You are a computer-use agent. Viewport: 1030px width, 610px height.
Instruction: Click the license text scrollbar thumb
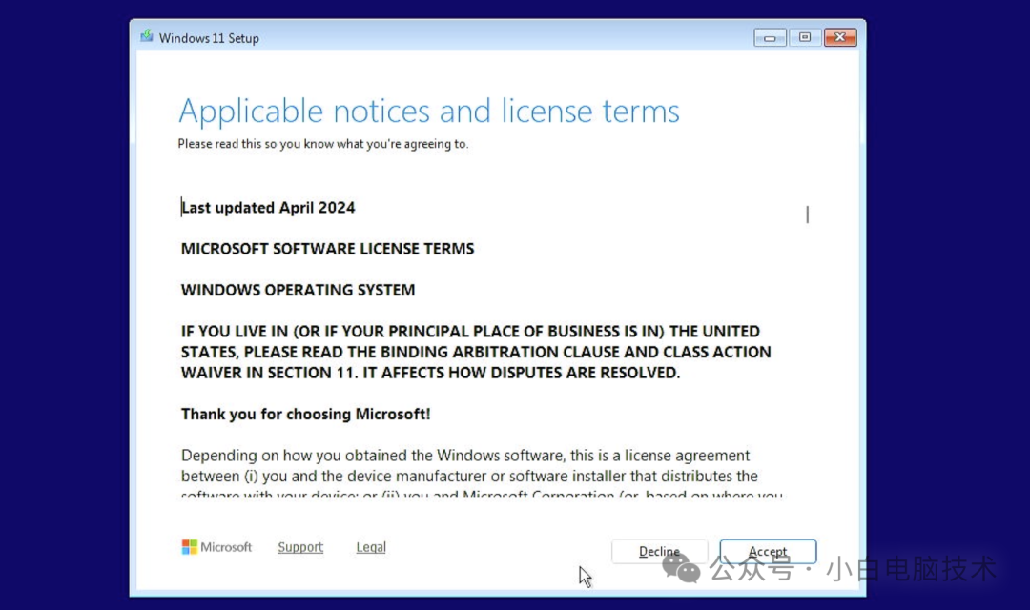(808, 214)
